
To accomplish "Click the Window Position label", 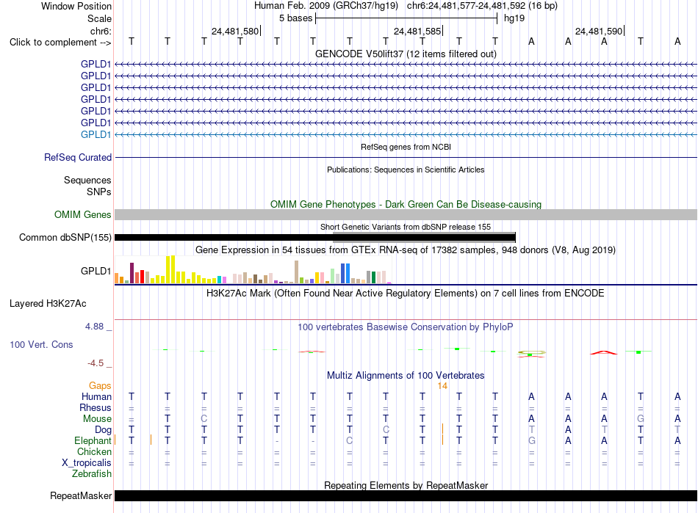I will (x=76, y=6).
